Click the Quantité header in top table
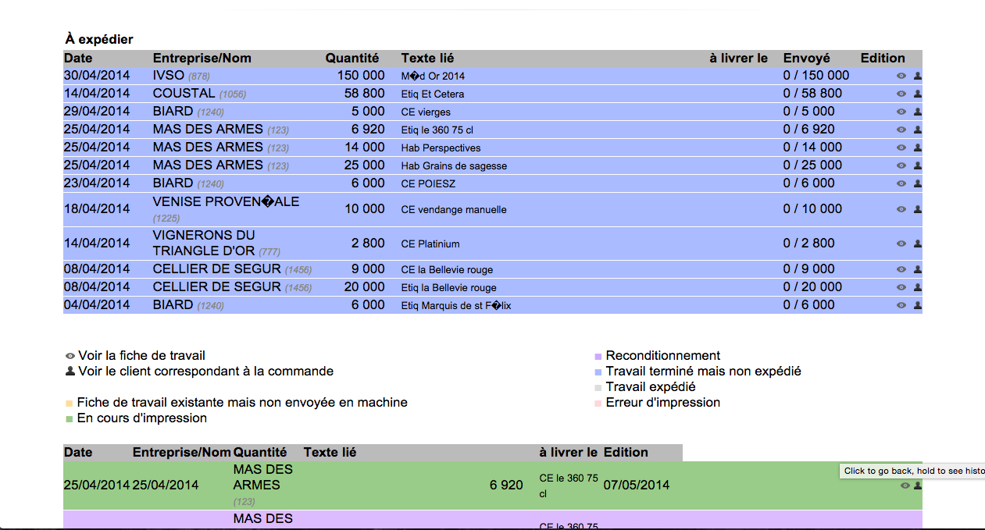Image resolution: width=985 pixels, height=530 pixels. (x=352, y=59)
